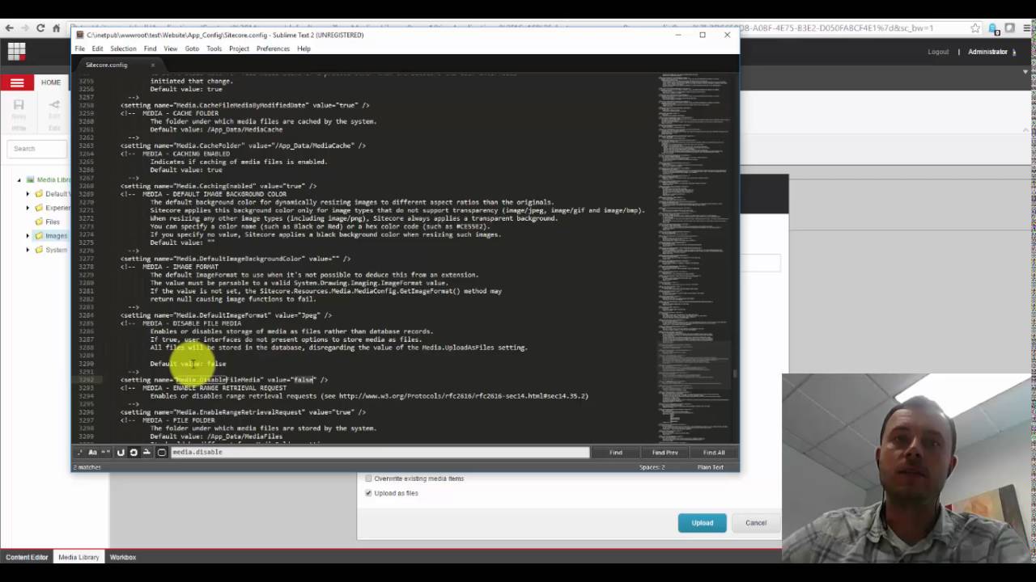Image resolution: width=1036 pixels, height=582 pixels.
Task: Click the Cancel button in the upload dialog
Action: click(x=756, y=523)
